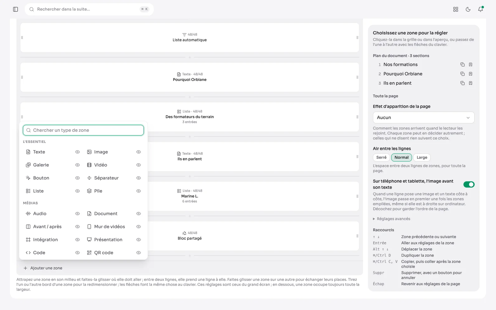Open the notifications bell
Viewport: 496px width, 310px height.
pos(480,9)
